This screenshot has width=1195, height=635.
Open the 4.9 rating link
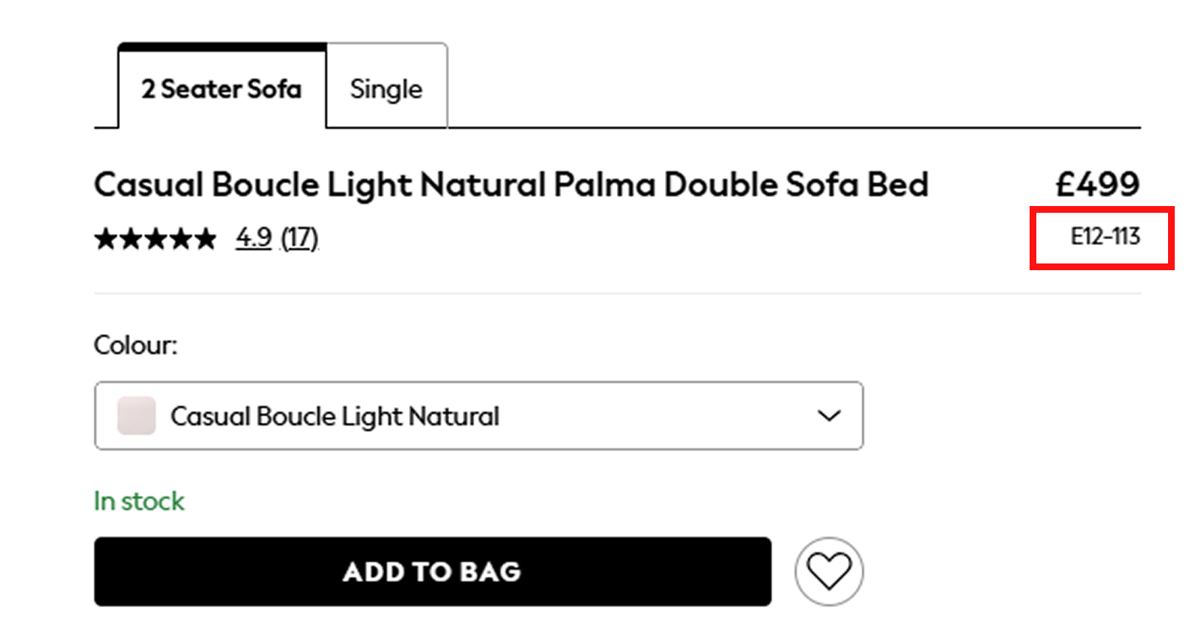(253, 238)
